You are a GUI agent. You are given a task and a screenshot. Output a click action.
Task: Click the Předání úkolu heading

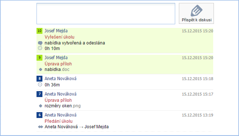point(59,121)
